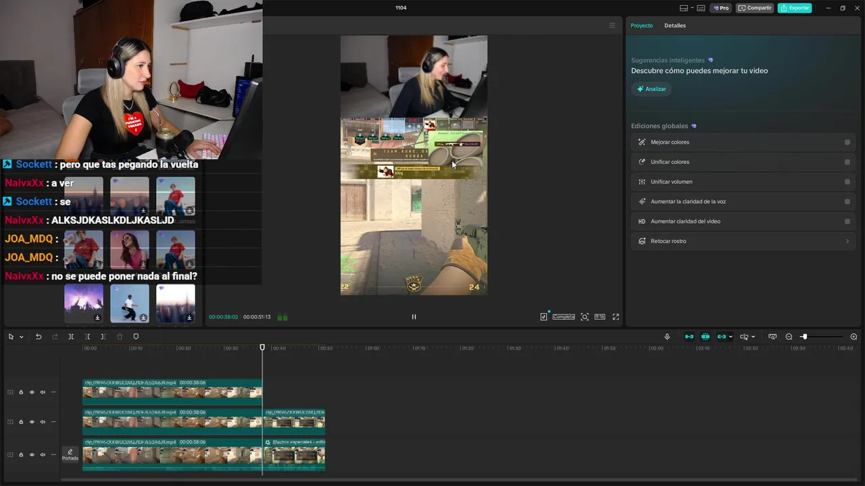
Task: Open the Completa preview quality option
Action: [564, 317]
